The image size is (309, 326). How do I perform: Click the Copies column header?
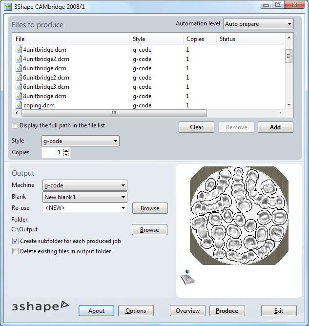[x=200, y=39]
